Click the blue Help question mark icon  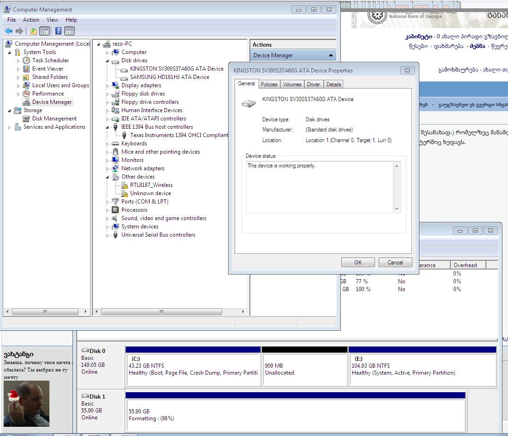pyautogui.click(x=58, y=31)
